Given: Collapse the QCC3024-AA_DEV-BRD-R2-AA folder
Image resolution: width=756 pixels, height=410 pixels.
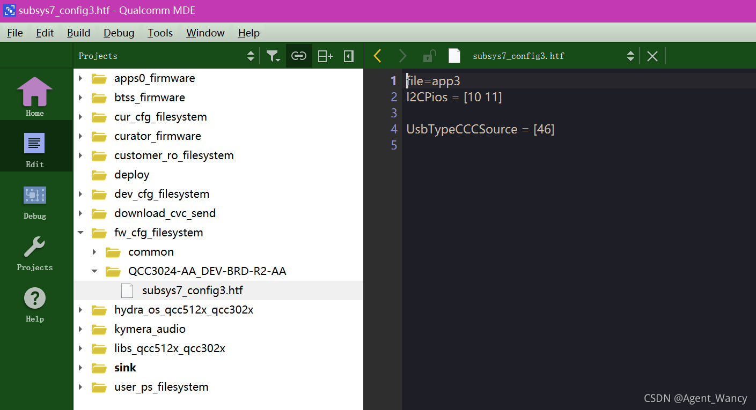Looking at the screenshot, I should (94, 271).
